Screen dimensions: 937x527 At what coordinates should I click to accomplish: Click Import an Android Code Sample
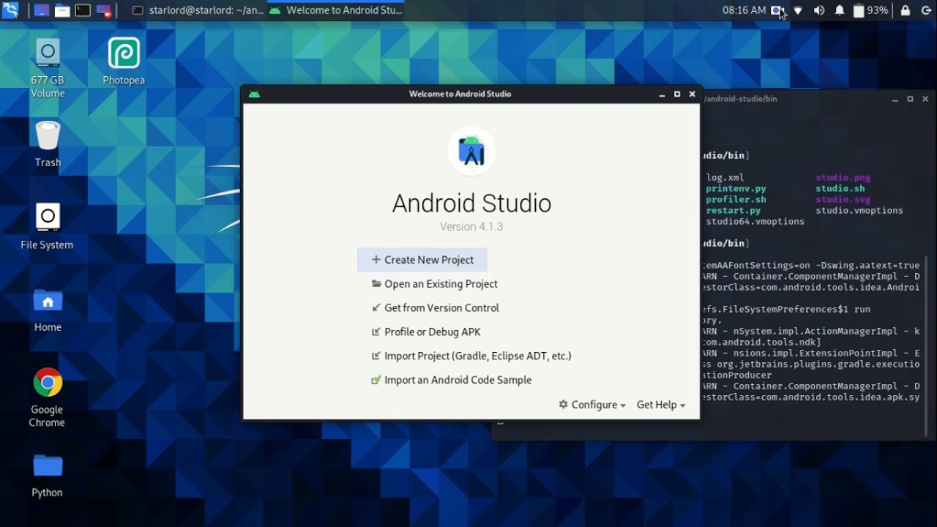point(452,381)
